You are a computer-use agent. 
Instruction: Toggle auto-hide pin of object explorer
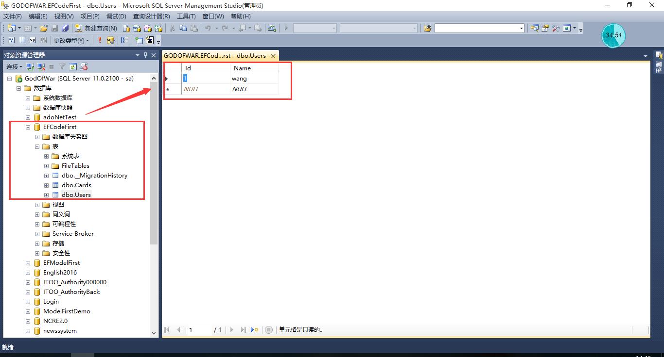145,55
